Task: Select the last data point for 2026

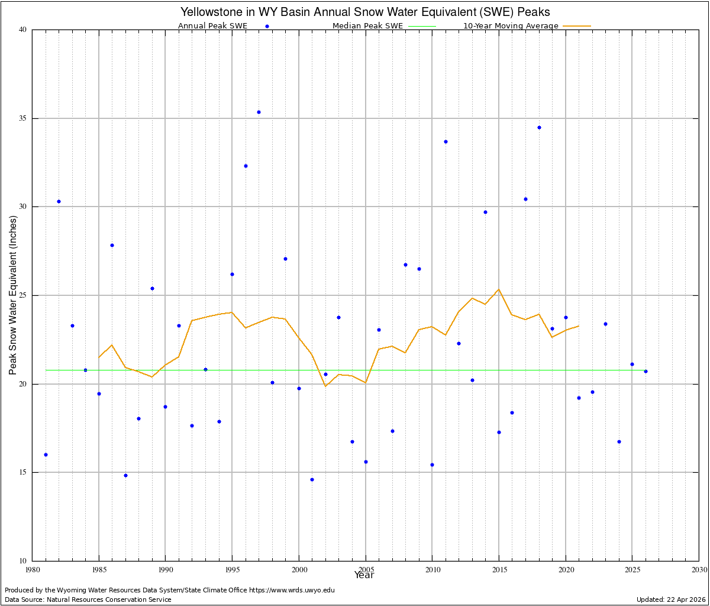Action: 646,371
